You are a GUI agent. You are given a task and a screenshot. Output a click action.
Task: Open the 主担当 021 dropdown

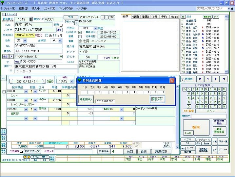[x=95, y=28]
